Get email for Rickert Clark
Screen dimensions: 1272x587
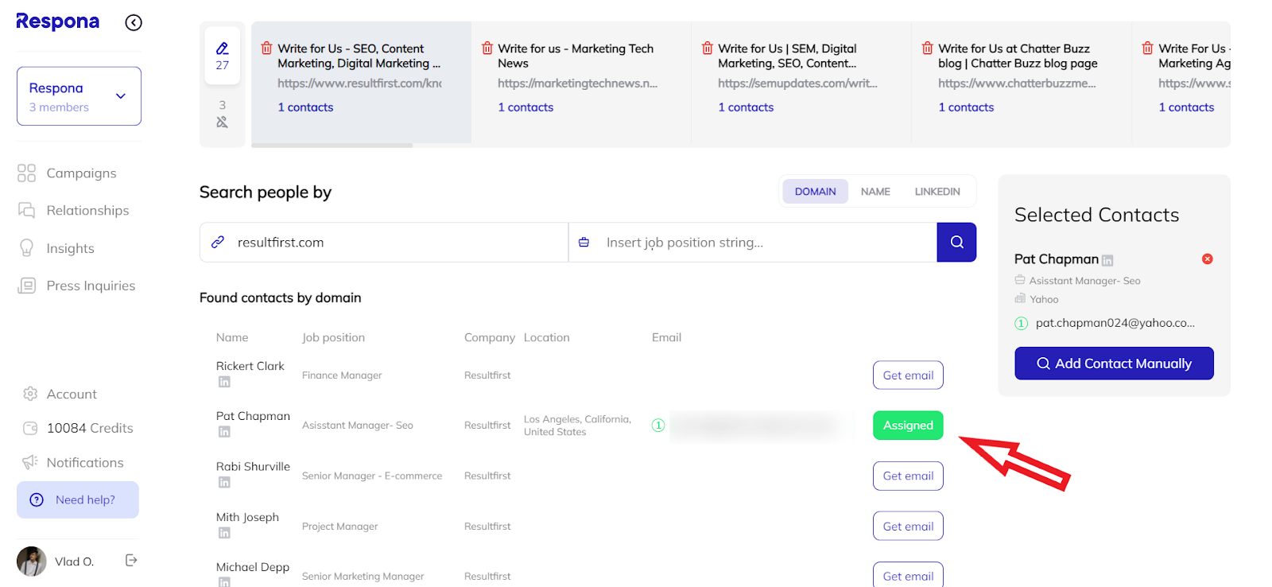click(x=908, y=375)
